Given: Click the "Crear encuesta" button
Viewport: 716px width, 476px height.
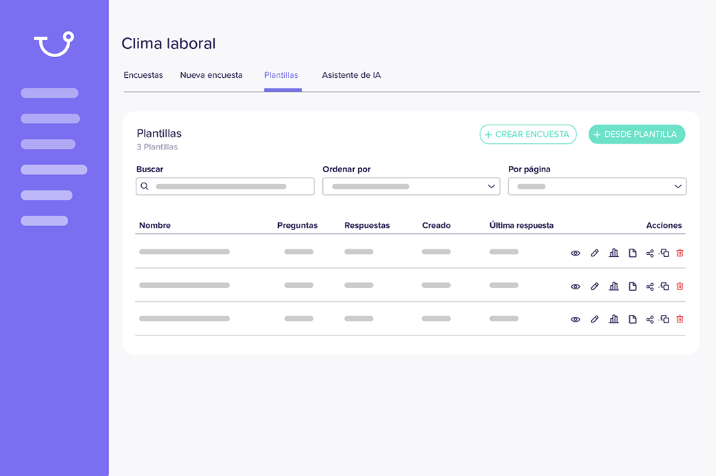Looking at the screenshot, I should pos(527,134).
